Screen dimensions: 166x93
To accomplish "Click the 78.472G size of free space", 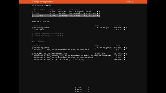I will [119, 30].
